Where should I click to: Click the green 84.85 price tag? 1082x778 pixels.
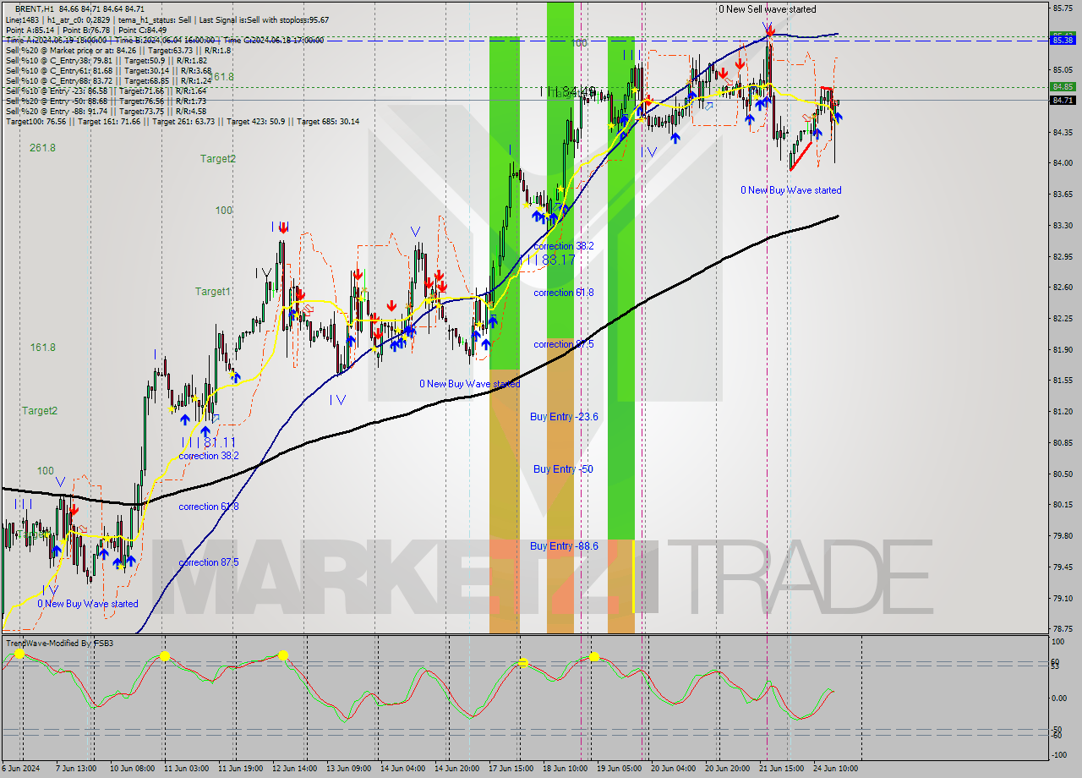(x=1063, y=86)
